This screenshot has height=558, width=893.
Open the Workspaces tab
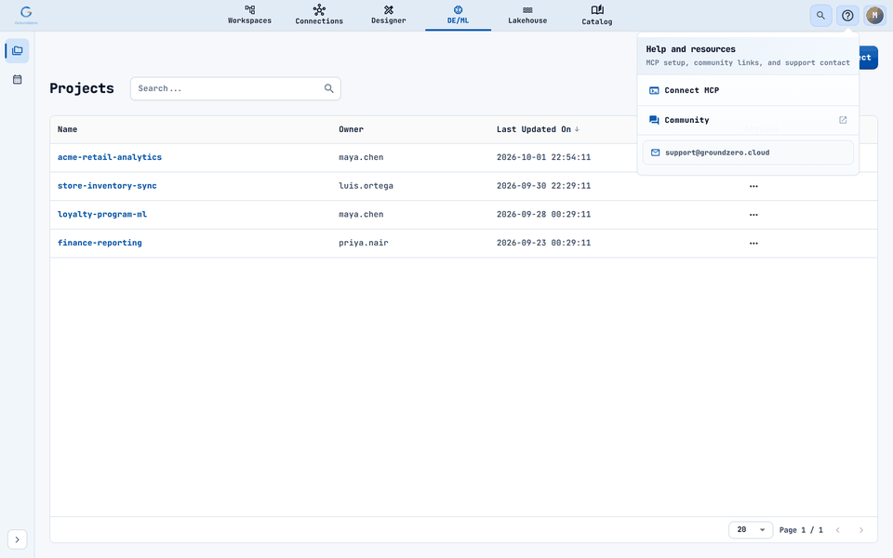249,16
